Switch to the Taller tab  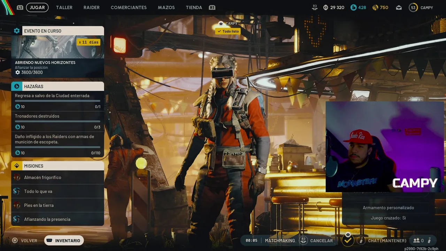[64, 7]
